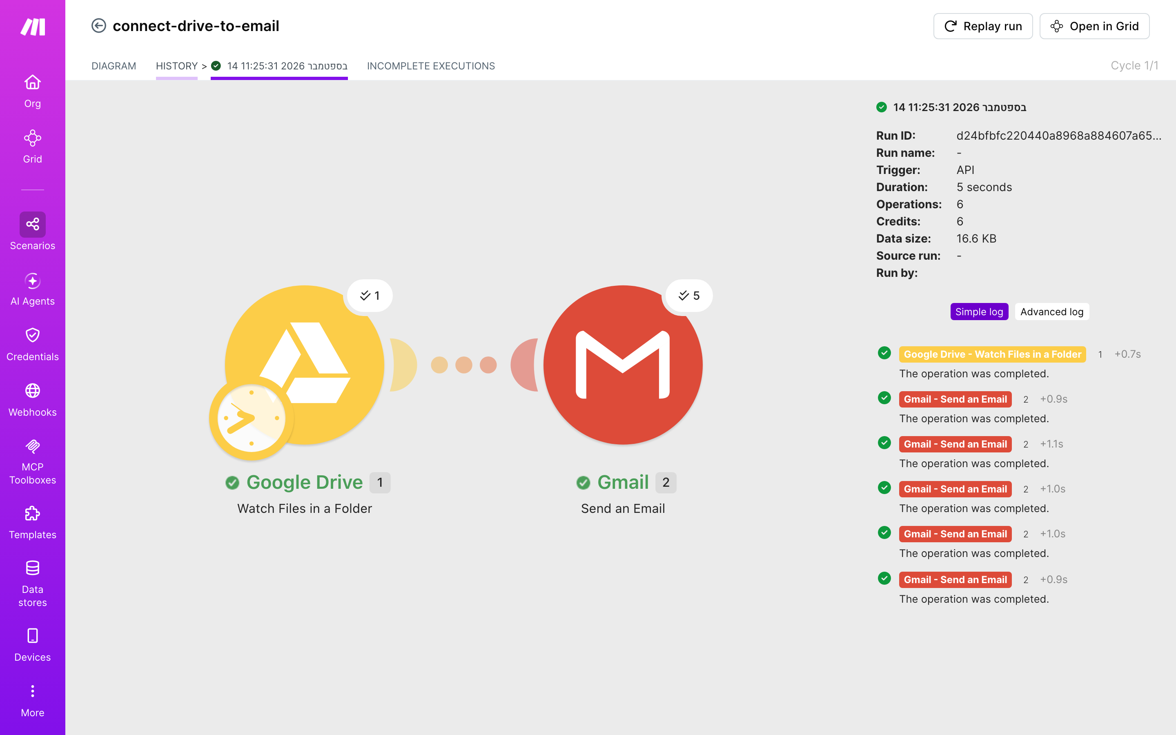Select the run timestamp tab
Viewport: 1176px width, 735px height.
[x=279, y=66]
